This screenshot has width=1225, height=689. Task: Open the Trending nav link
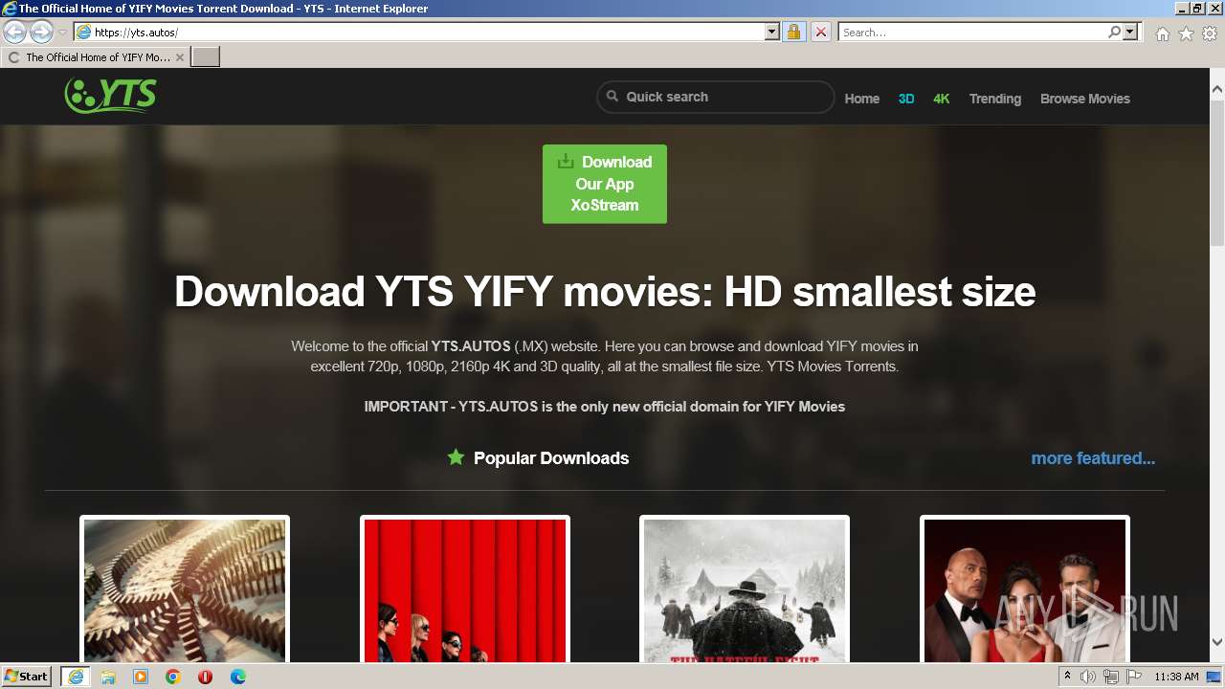click(x=994, y=99)
